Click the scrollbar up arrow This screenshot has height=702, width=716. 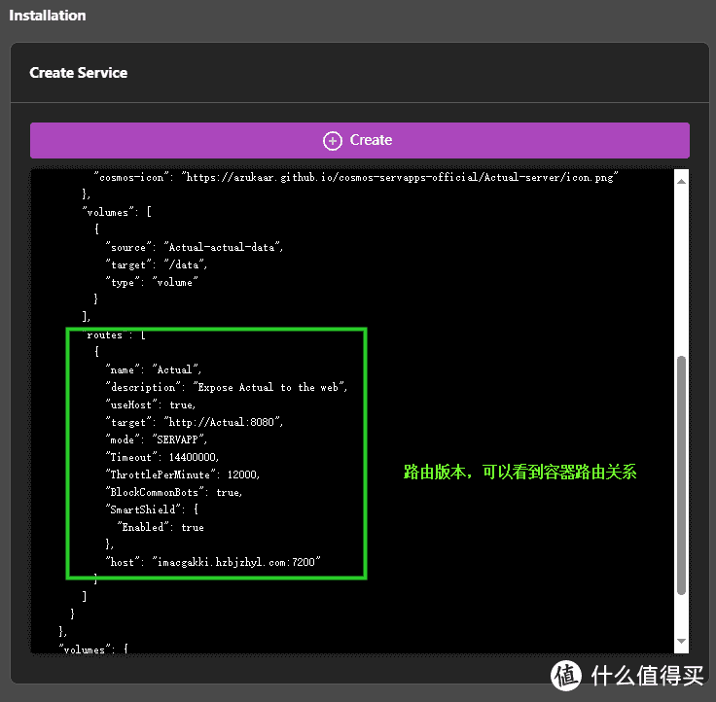coord(681,181)
